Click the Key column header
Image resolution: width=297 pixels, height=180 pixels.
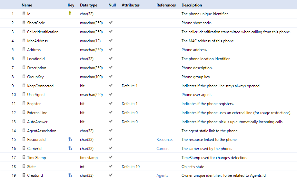71,5
